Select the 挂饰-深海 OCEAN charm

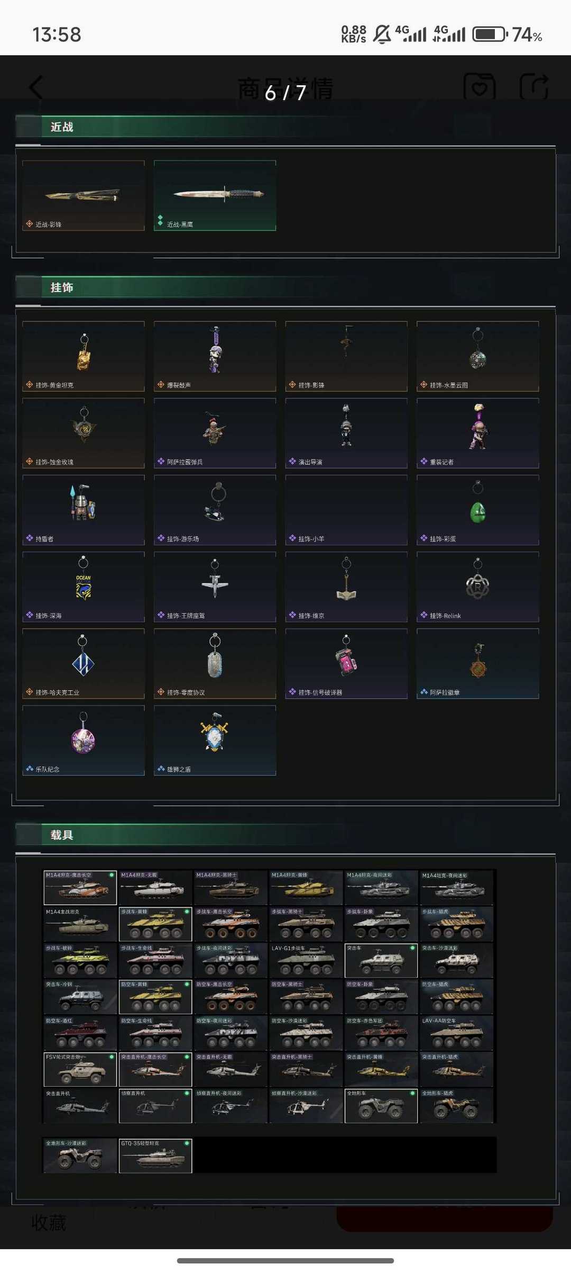(84, 587)
